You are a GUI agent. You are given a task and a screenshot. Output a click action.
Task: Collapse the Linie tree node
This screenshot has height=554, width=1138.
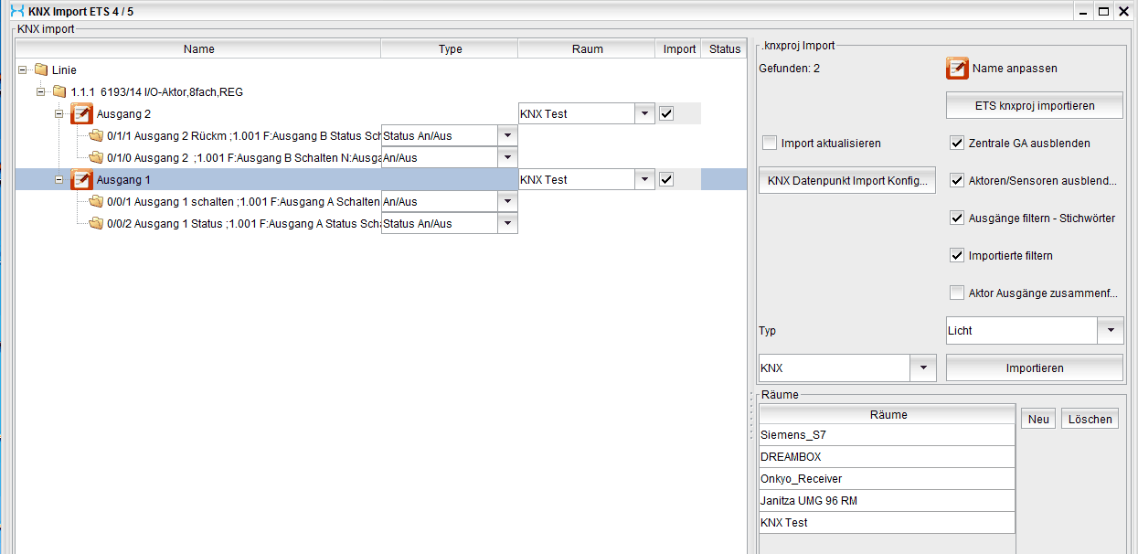(x=22, y=69)
